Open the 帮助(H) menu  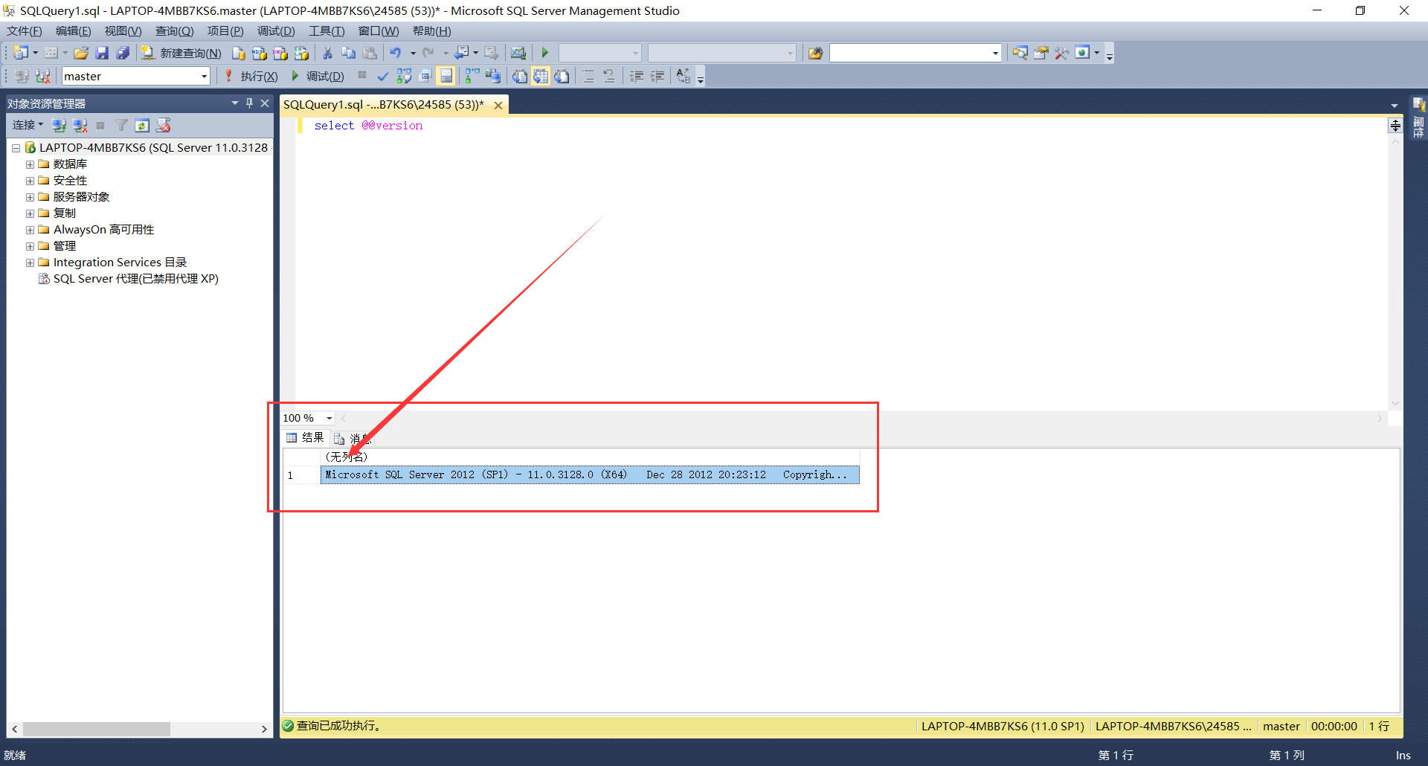click(x=432, y=30)
